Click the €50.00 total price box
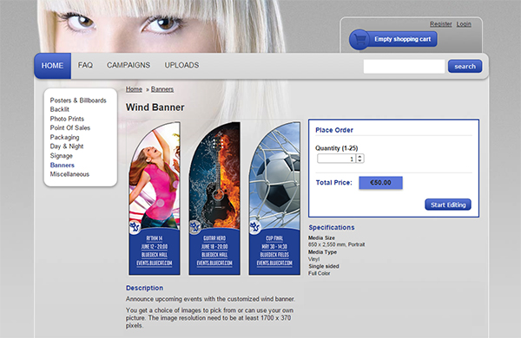Viewport: 521px width, 338px height. click(x=381, y=183)
